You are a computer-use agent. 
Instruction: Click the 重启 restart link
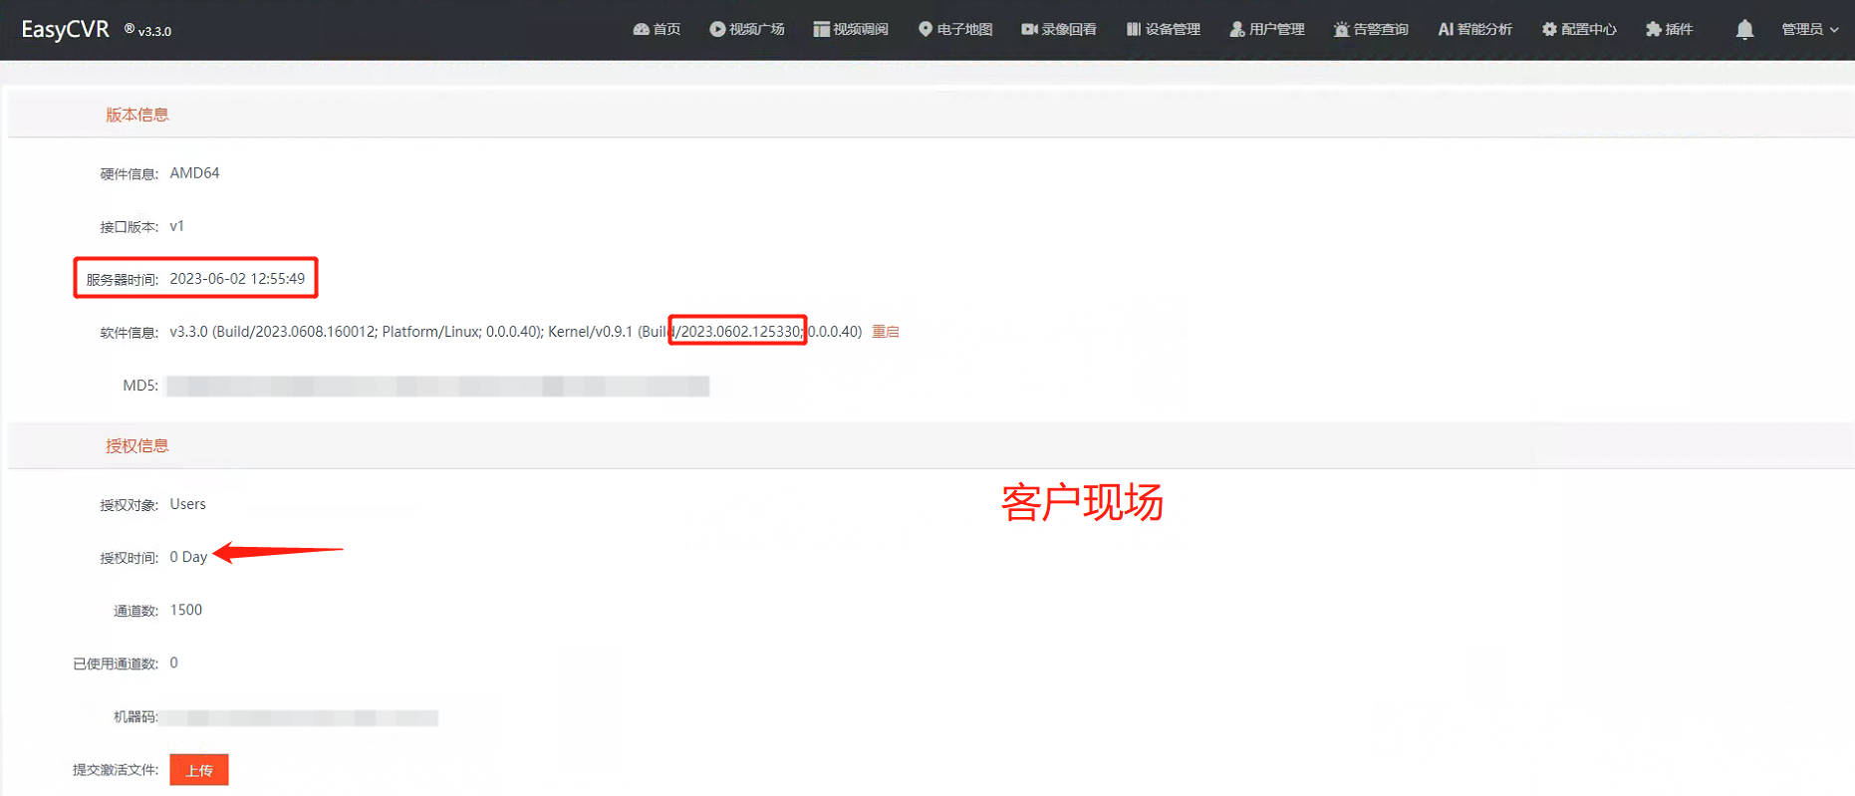pyautogui.click(x=886, y=332)
